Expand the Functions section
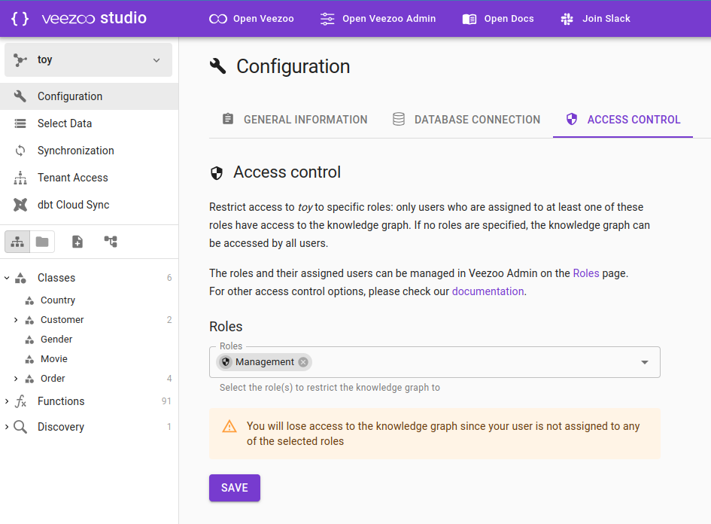This screenshot has height=524, width=711. click(x=7, y=401)
